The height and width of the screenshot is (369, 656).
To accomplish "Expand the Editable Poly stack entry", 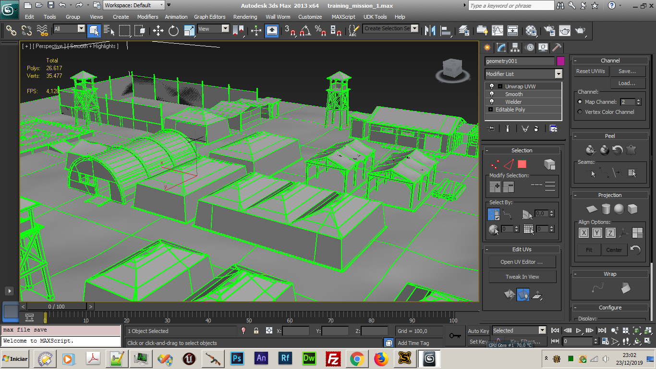I will coord(490,110).
